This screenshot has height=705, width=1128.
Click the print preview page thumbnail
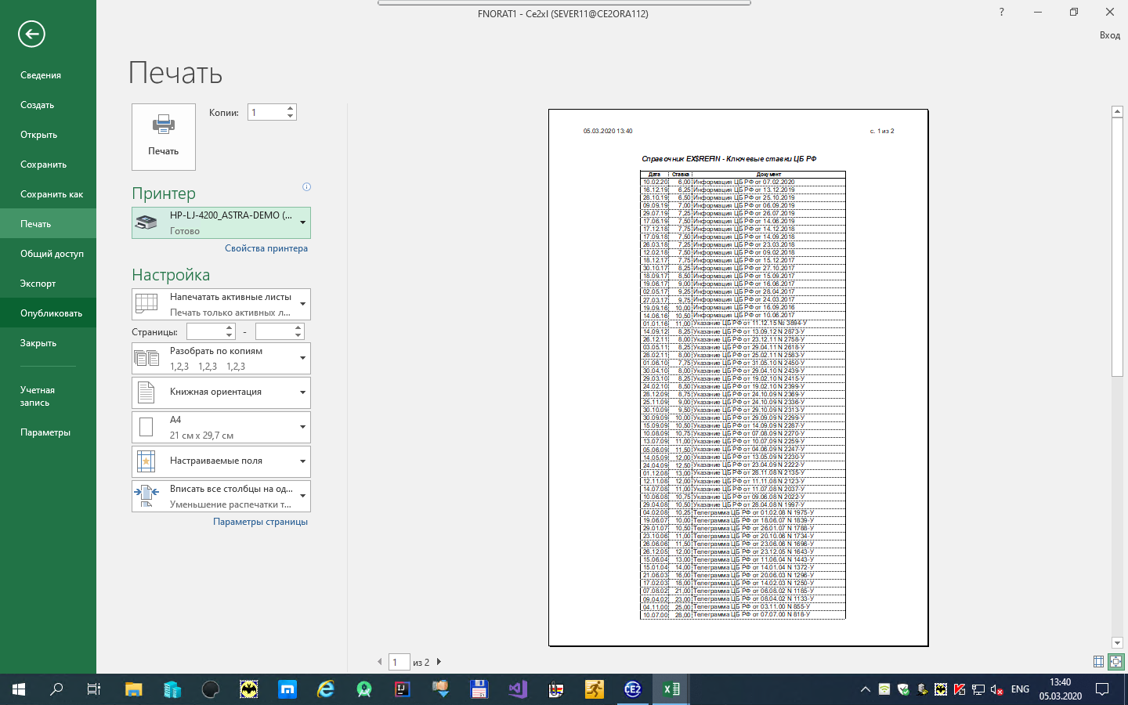[739, 378]
